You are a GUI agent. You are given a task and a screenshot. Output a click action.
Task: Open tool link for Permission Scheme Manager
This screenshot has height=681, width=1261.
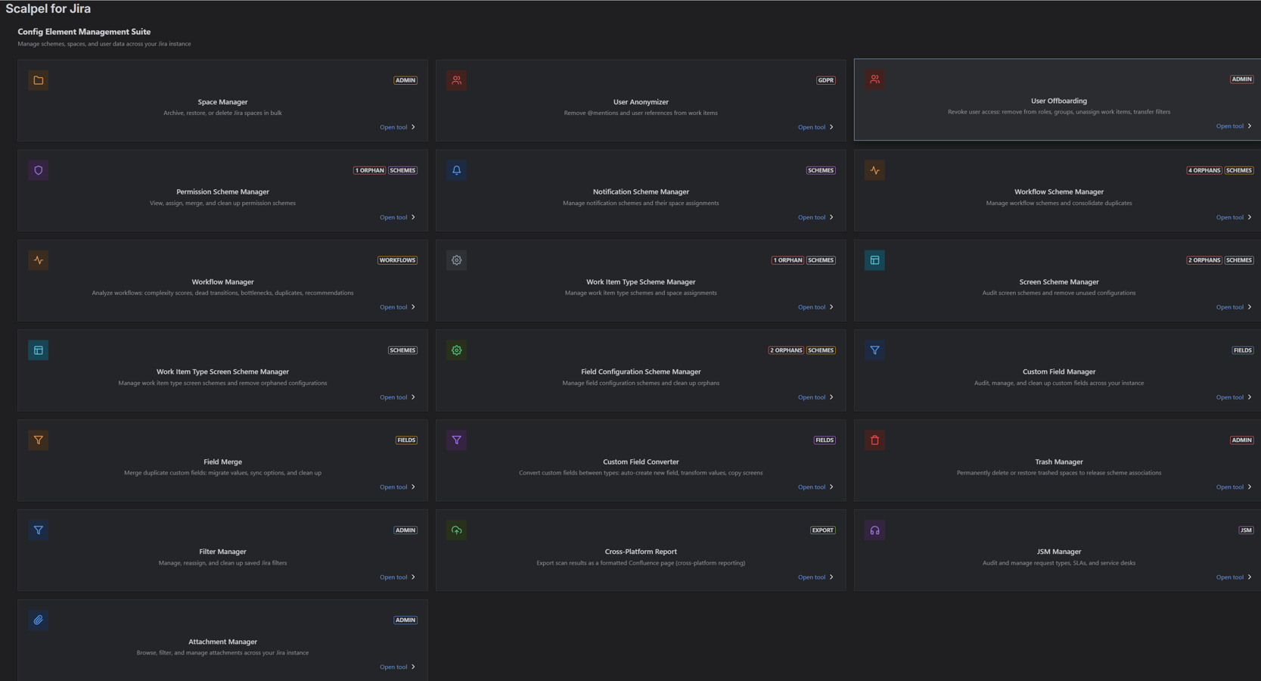click(x=398, y=217)
